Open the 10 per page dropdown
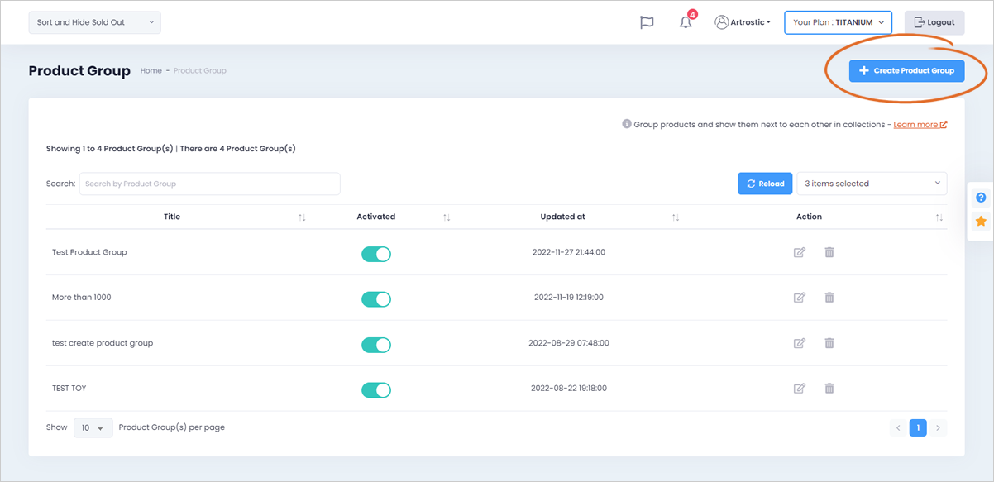Viewport: 994px width, 482px height. click(x=93, y=427)
